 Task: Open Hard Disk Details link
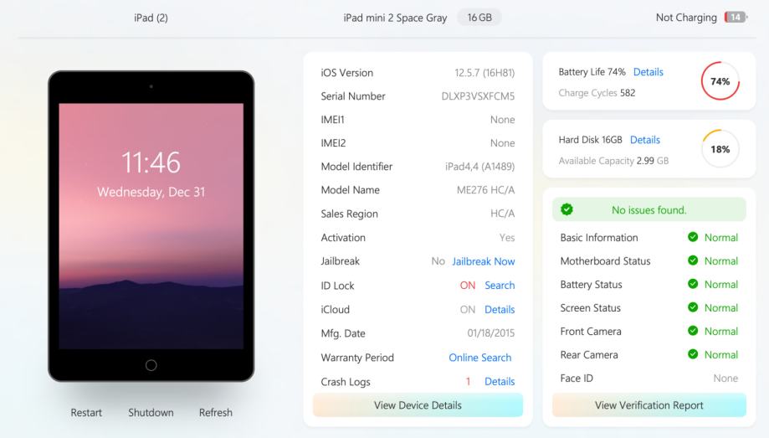coord(645,140)
